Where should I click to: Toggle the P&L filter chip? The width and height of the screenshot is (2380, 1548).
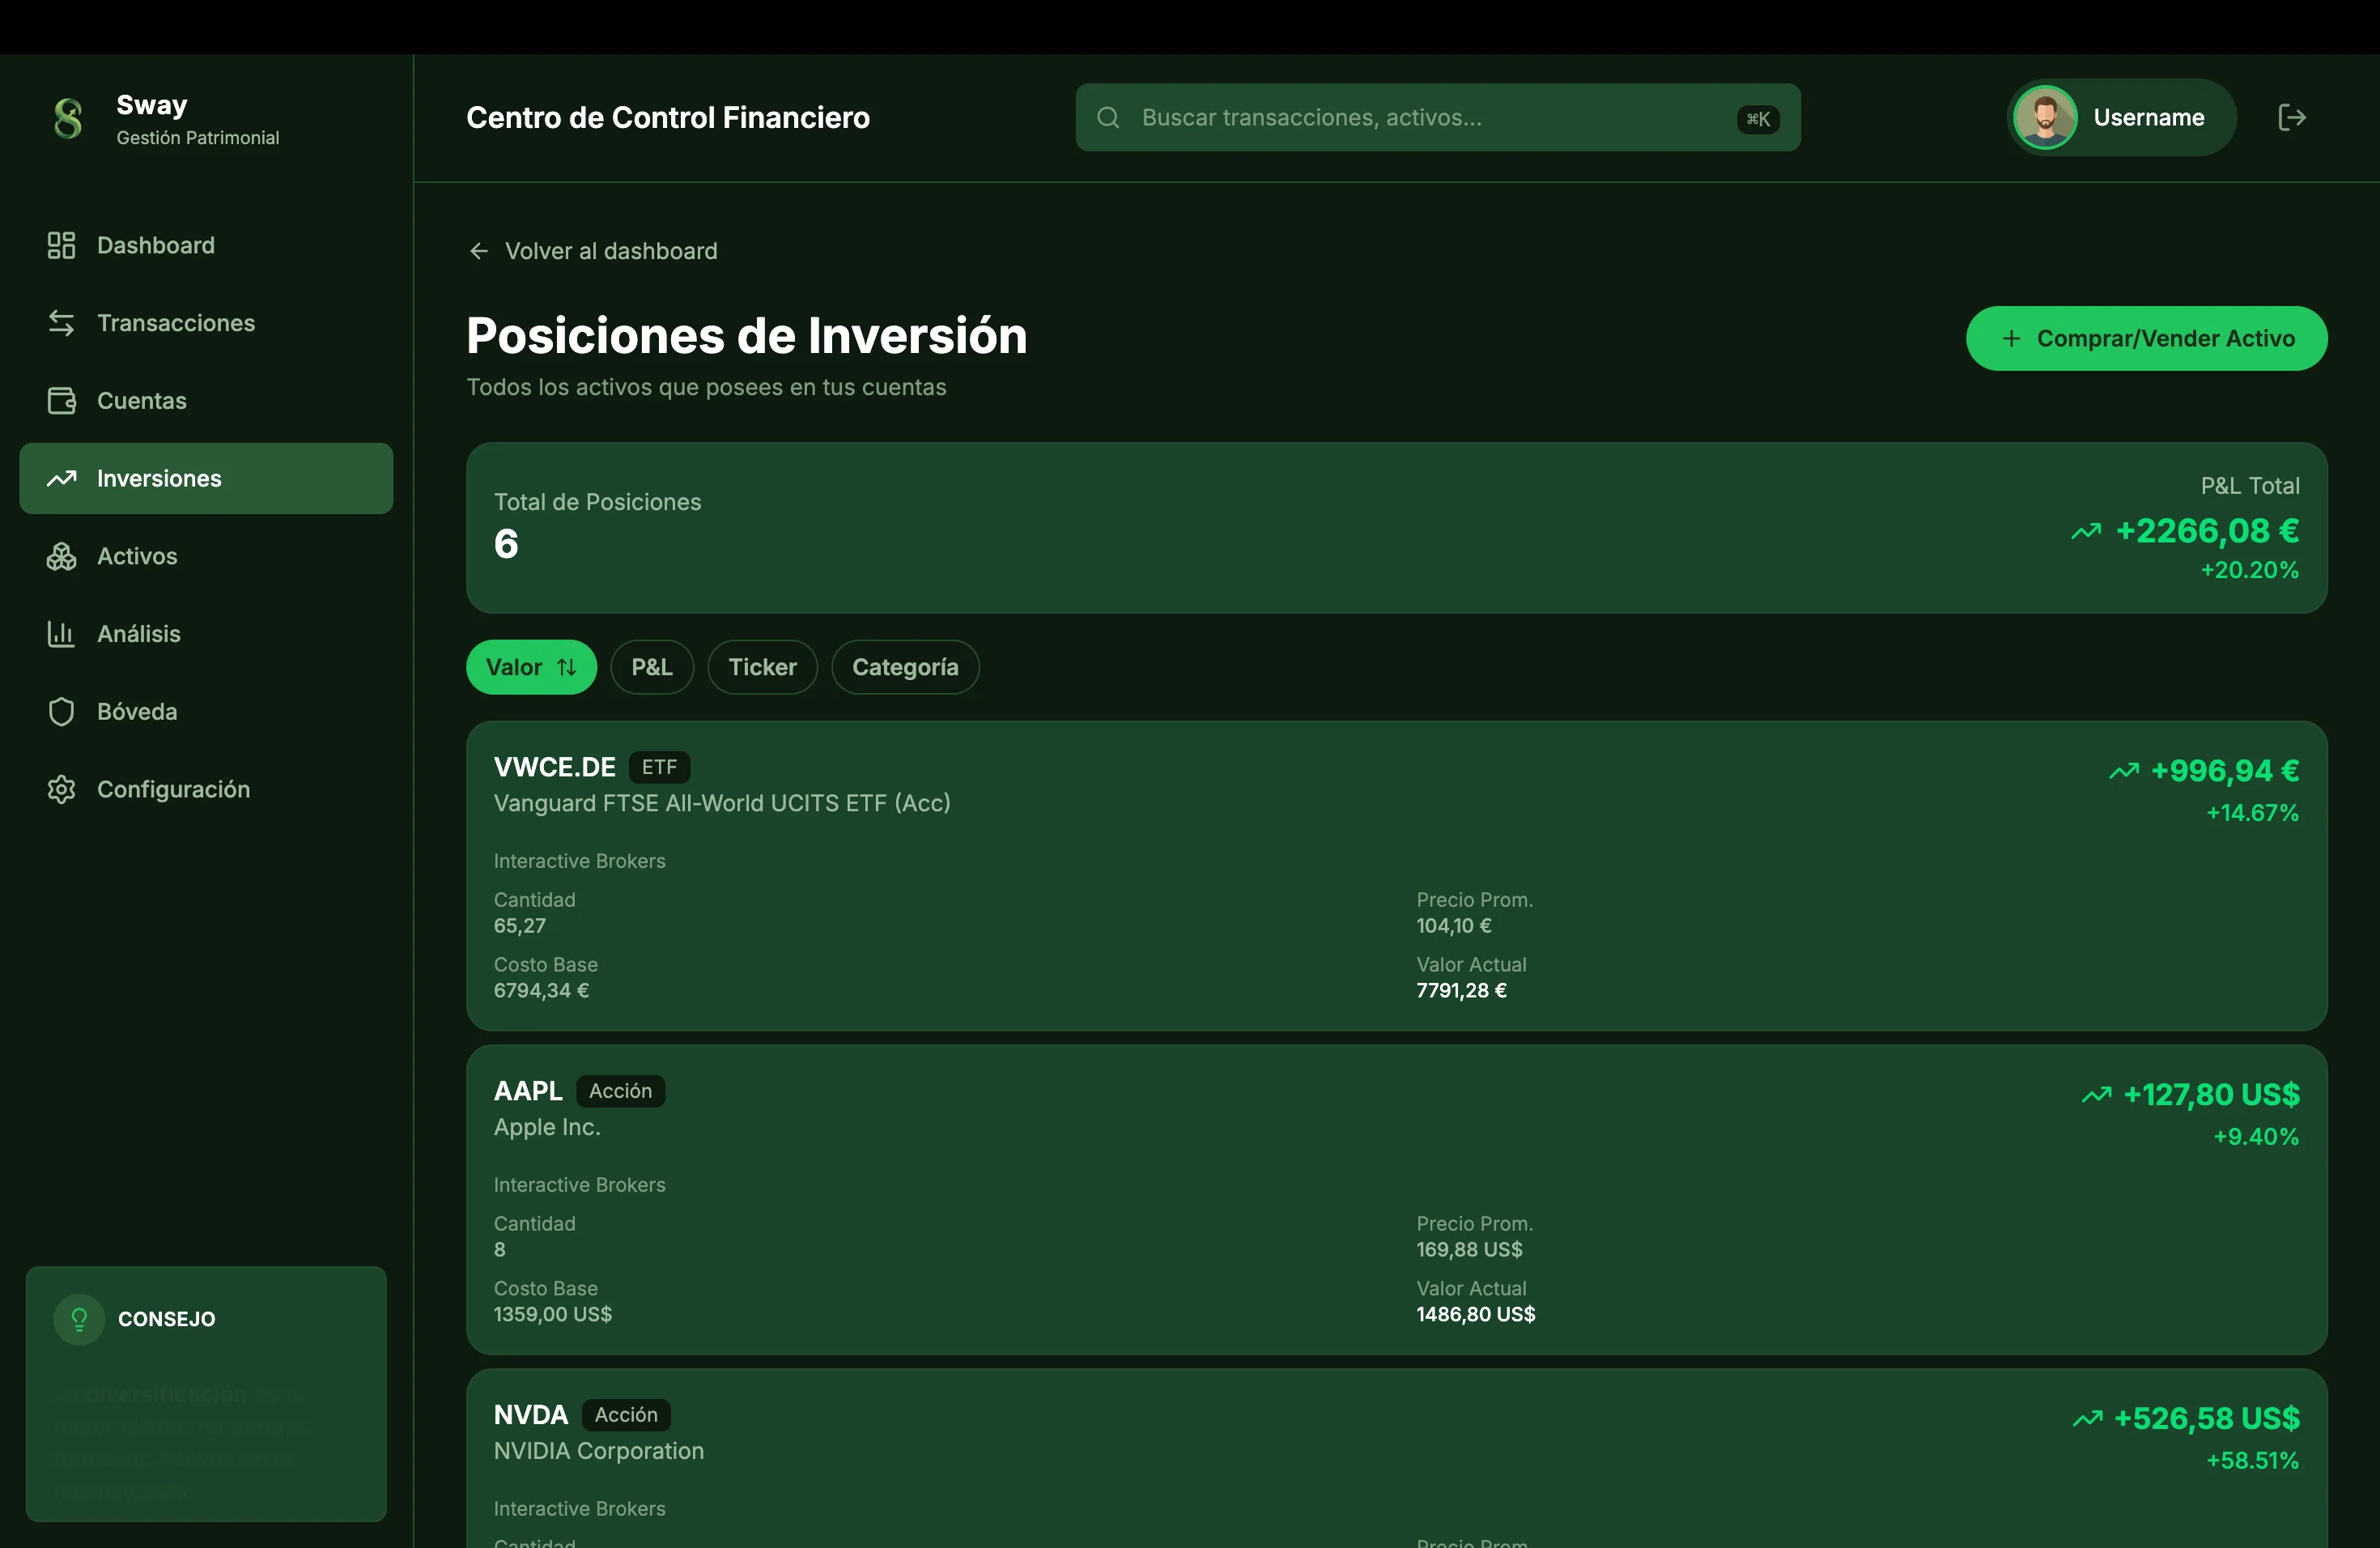click(x=652, y=667)
